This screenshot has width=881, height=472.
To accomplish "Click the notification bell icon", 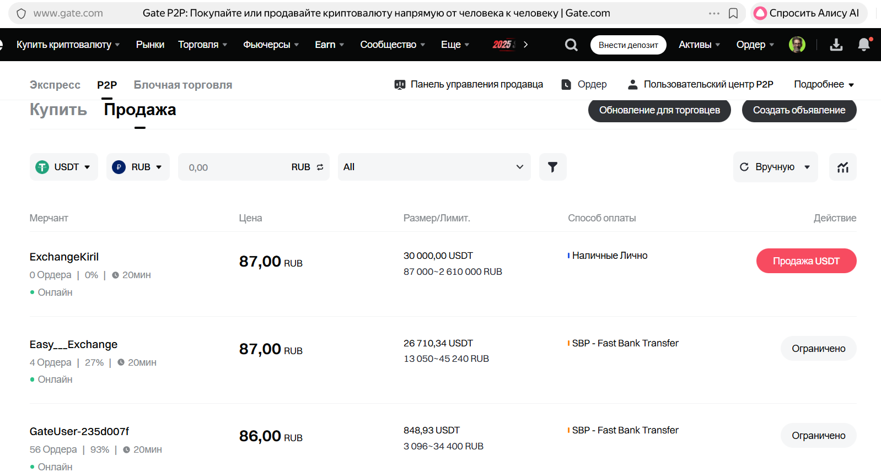I will (864, 45).
